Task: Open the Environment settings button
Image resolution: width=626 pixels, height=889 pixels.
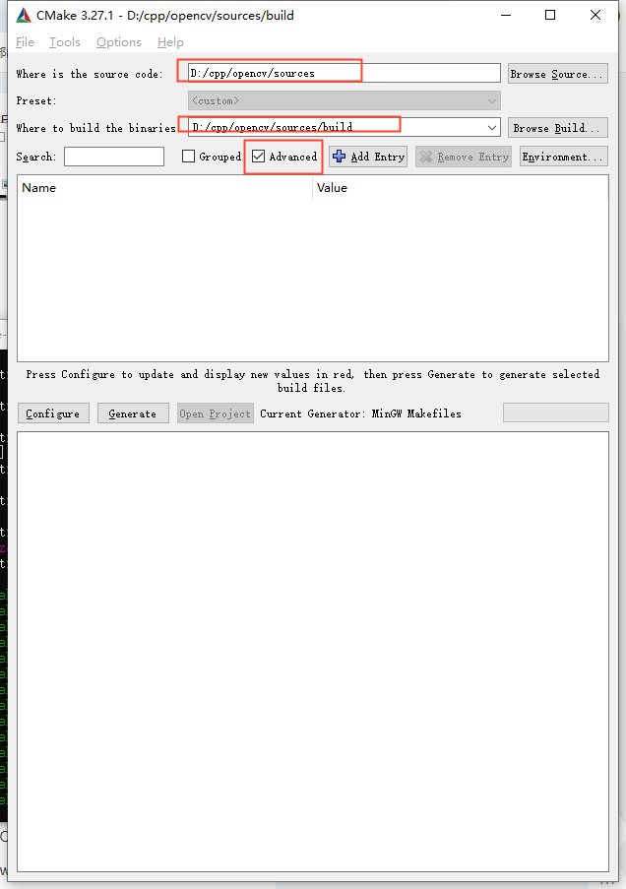Action: coord(564,157)
